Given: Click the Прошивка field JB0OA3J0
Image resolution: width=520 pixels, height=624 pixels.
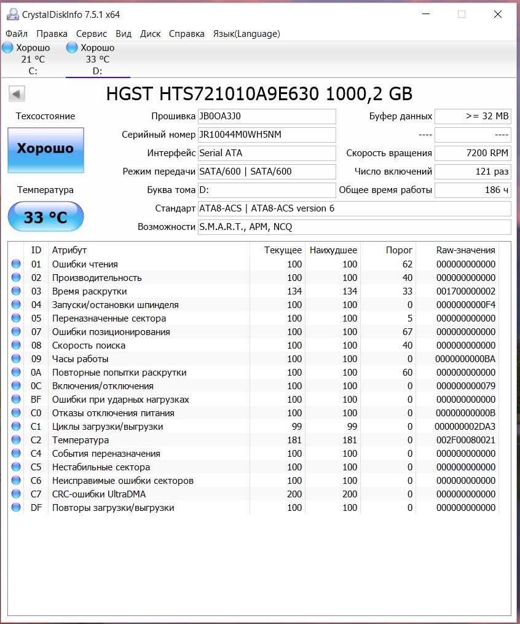Looking at the screenshot, I should tap(267, 116).
